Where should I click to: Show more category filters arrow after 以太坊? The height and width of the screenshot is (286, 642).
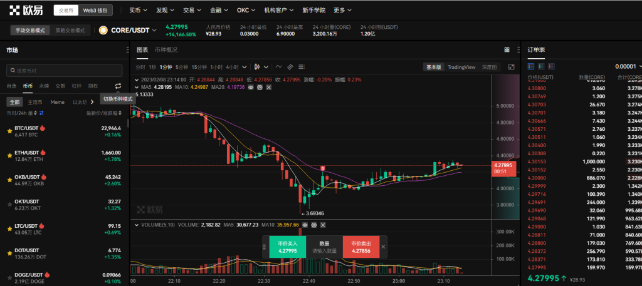click(92, 102)
